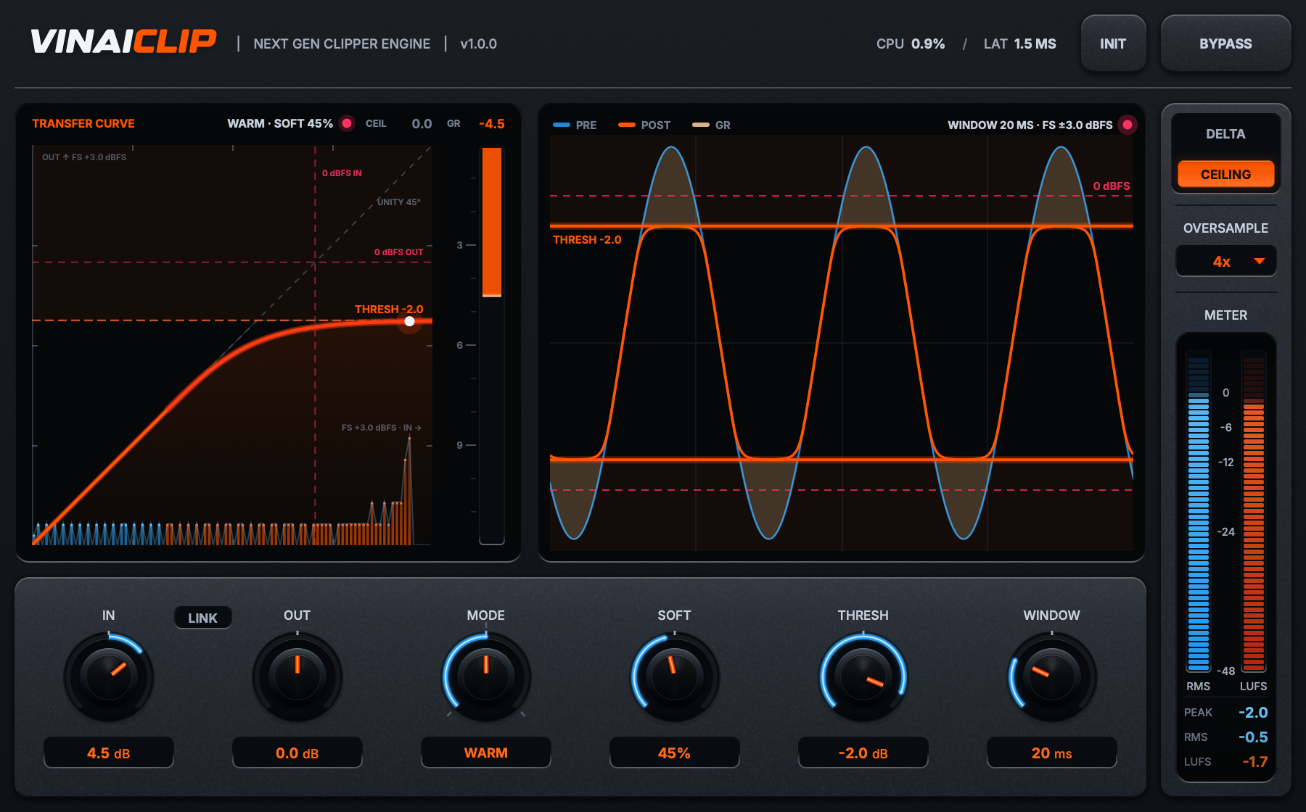Toggle the BYPASS button
The width and height of the screenshot is (1306, 812).
(x=1225, y=43)
